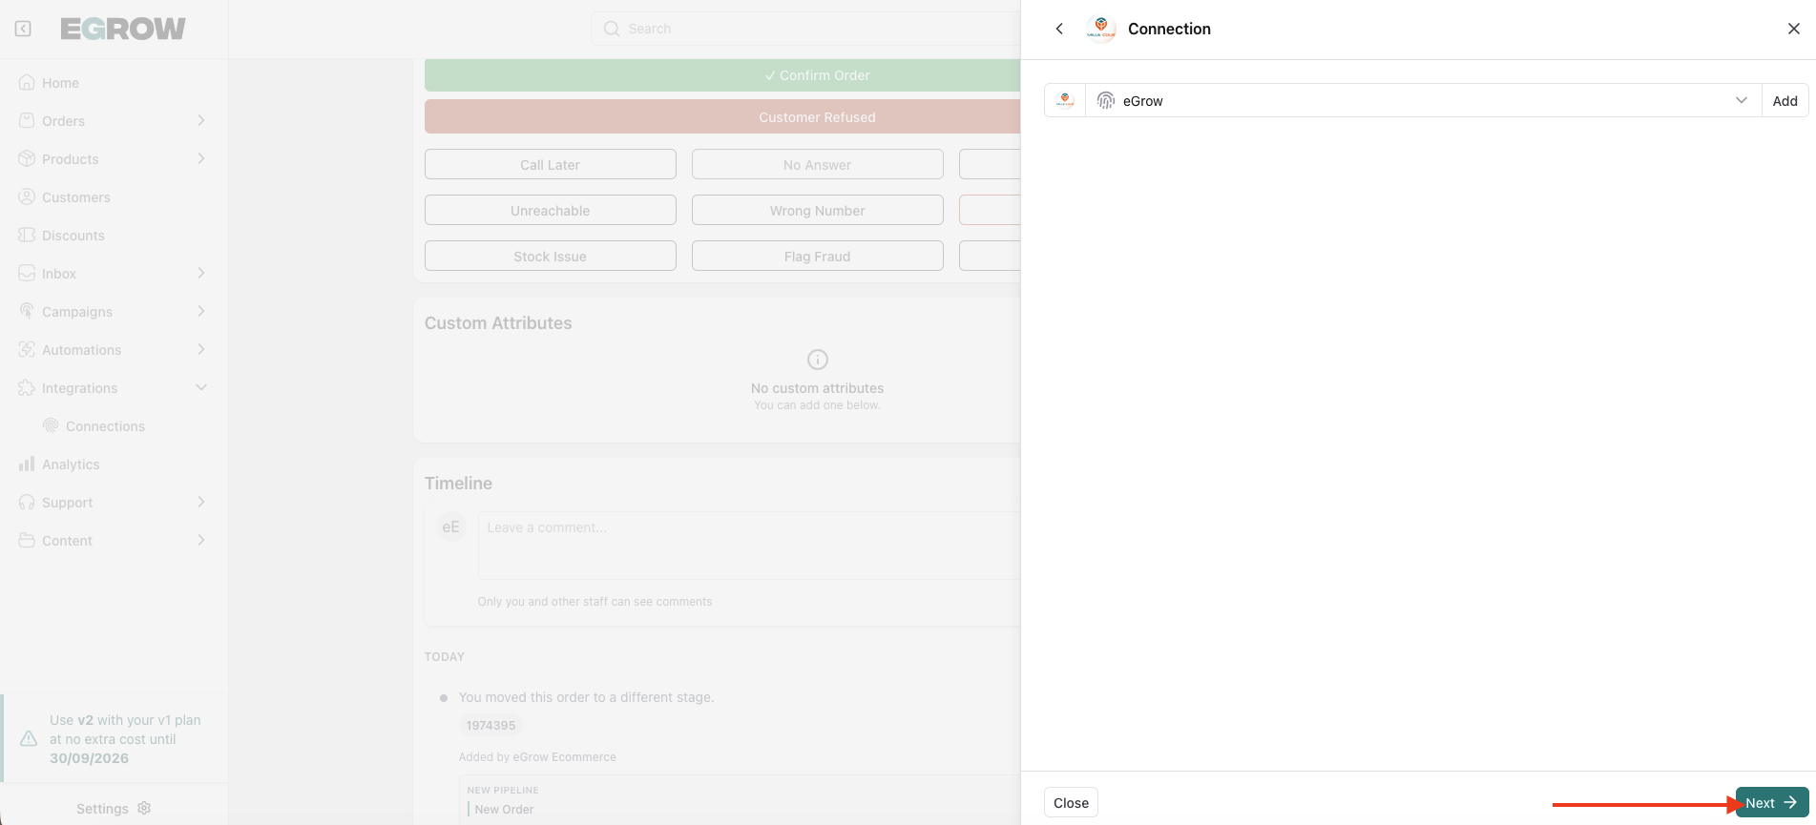Click the Products box icon
Image resolution: width=1816 pixels, height=825 pixels.
click(27, 159)
